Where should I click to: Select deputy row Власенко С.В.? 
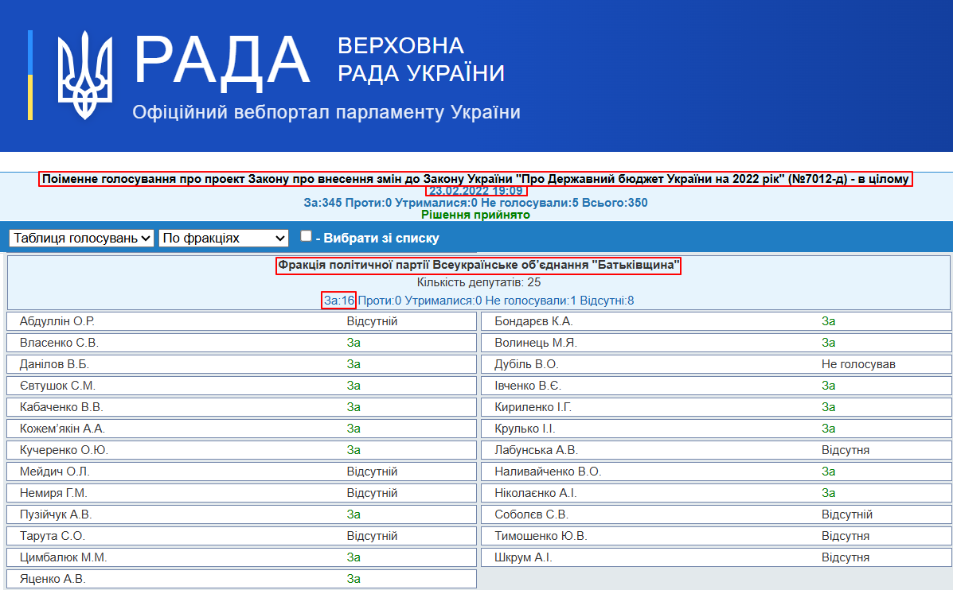click(x=241, y=343)
